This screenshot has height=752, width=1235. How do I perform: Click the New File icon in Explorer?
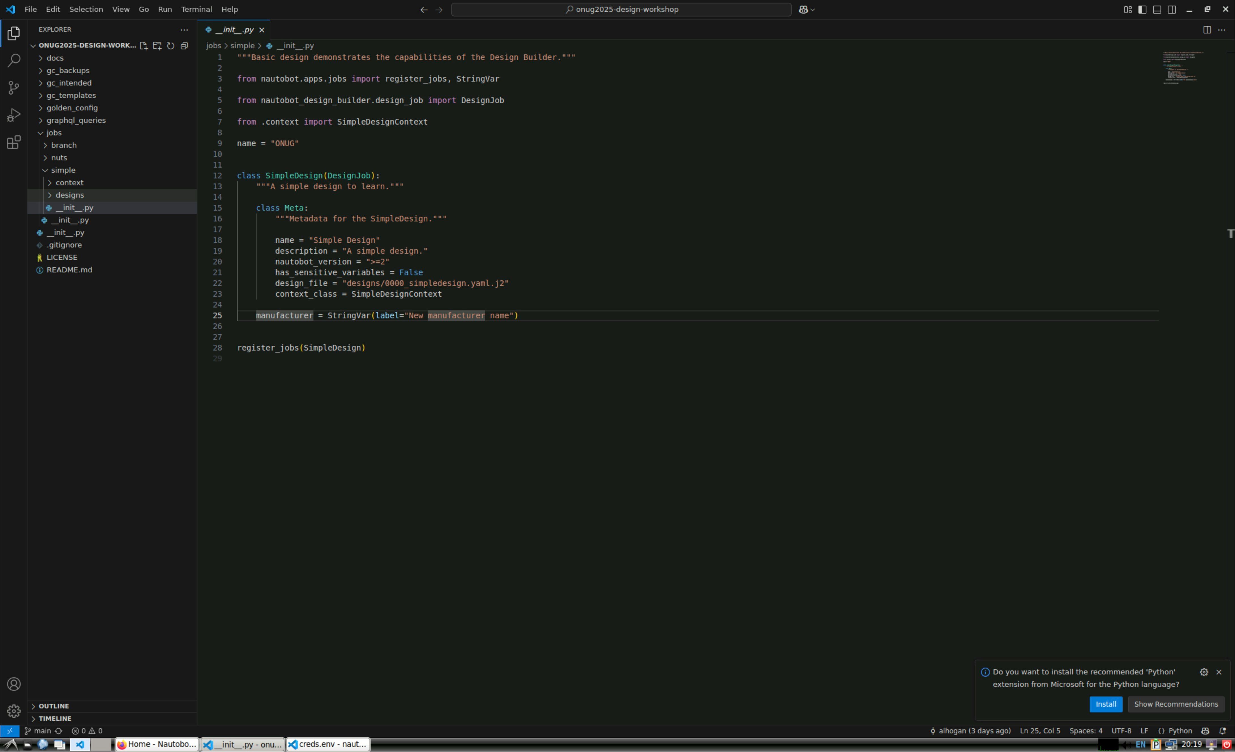click(143, 46)
